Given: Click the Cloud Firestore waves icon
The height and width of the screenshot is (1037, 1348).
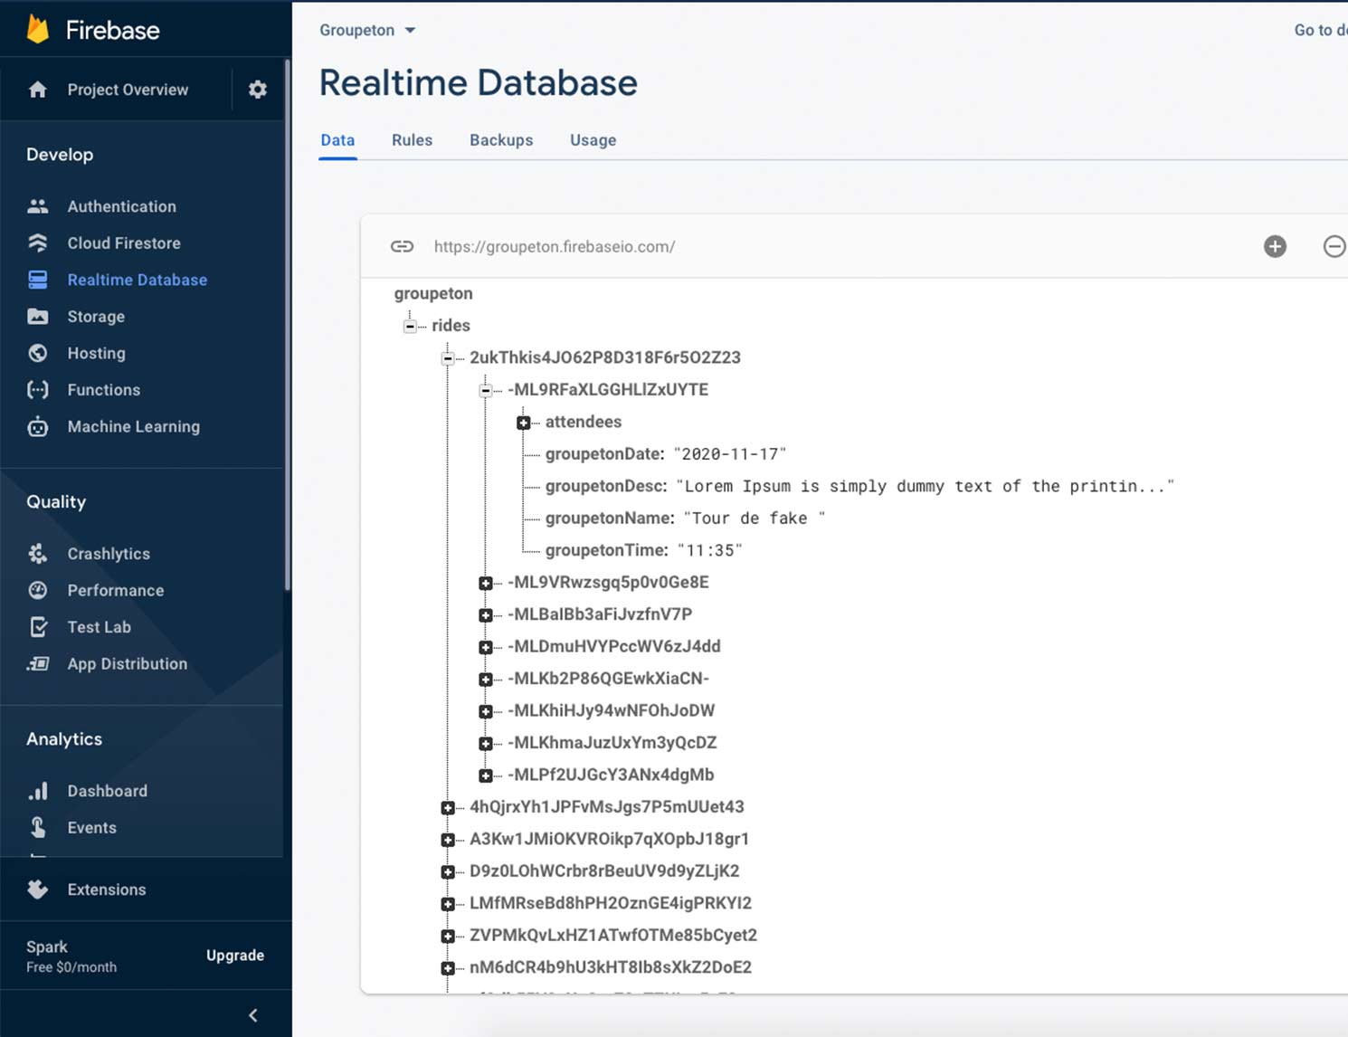Looking at the screenshot, I should tap(37, 243).
